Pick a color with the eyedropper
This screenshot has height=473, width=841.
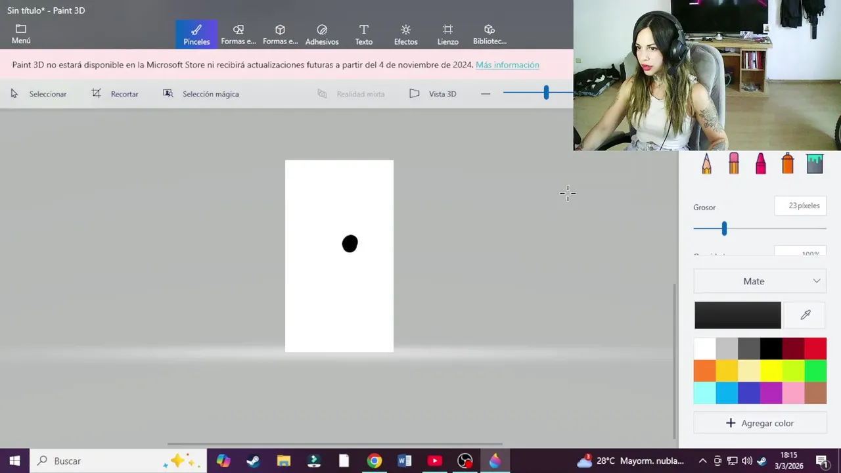tap(806, 315)
